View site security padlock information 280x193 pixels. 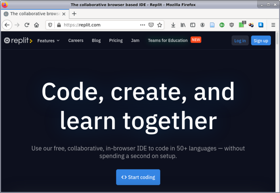[x=59, y=25]
